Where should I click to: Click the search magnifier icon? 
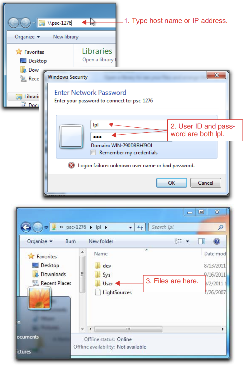(221, 227)
